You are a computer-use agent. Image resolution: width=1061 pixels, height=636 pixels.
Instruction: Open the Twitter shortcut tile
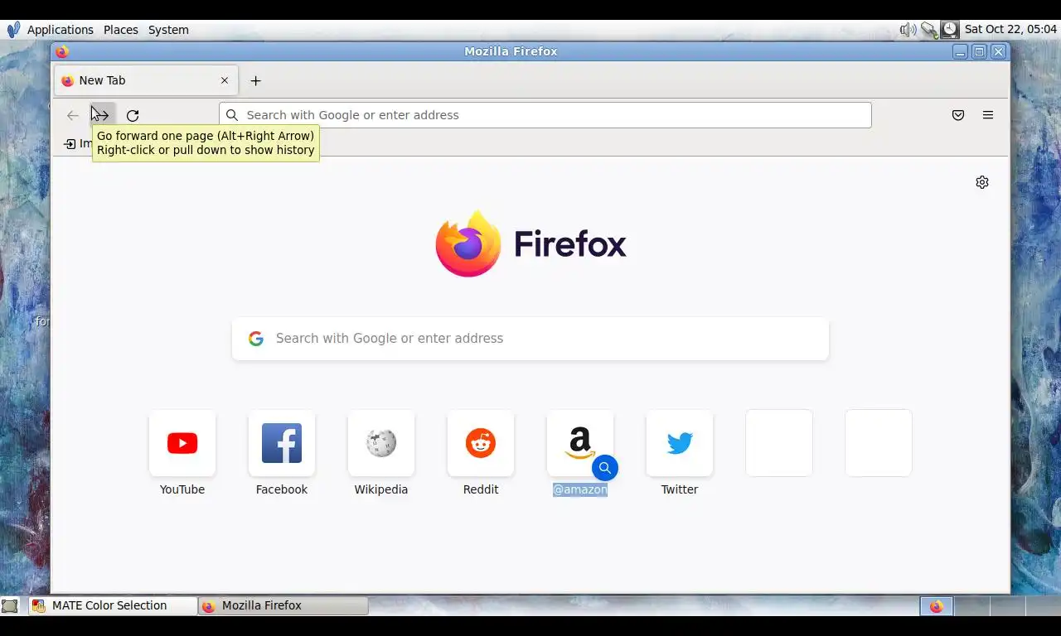pos(680,443)
